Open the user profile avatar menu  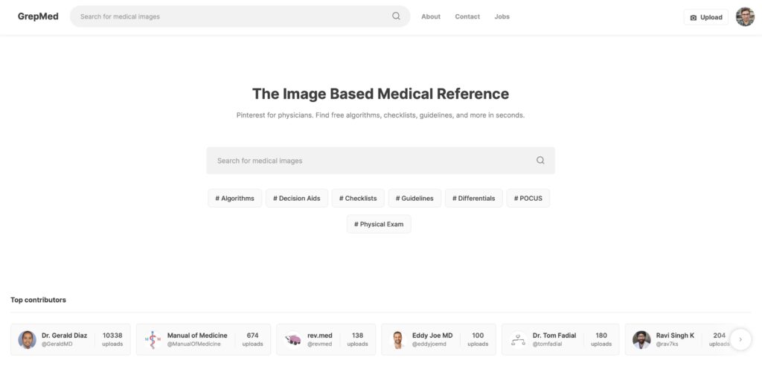744,16
